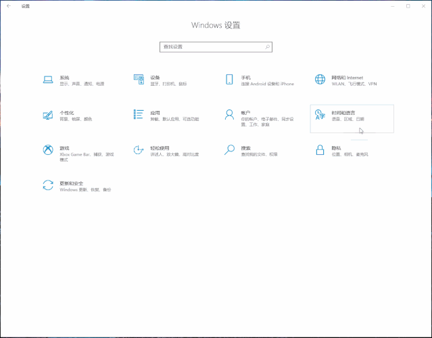Open the 搜索 magnifier category icon
This screenshot has width=432, height=338.
click(229, 150)
